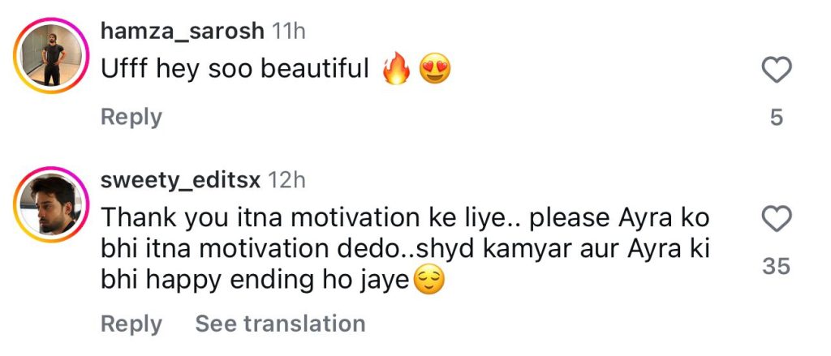Visit the sweety_editsx username link

pyautogui.click(x=180, y=180)
